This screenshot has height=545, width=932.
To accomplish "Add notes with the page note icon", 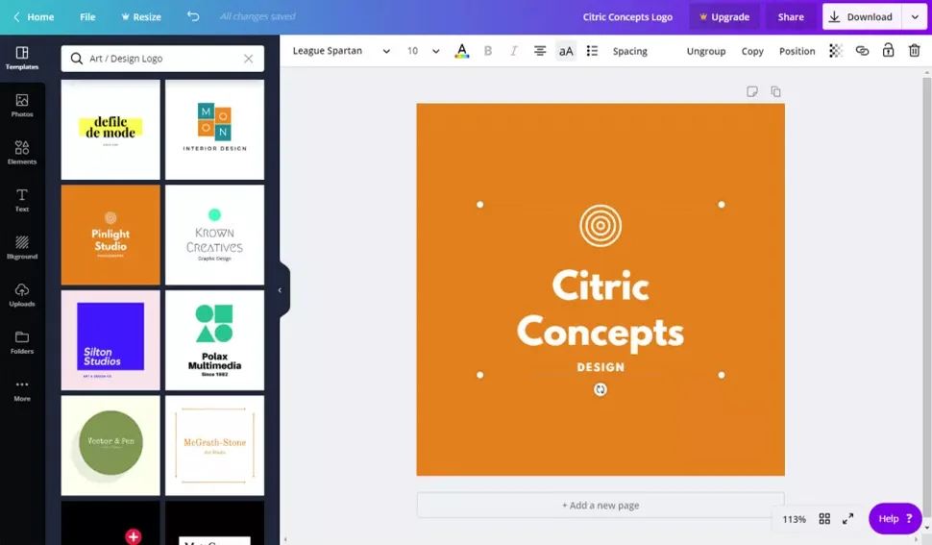I will (752, 91).
